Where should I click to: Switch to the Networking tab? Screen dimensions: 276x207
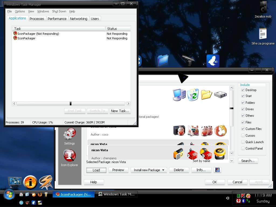click(78, 19)
